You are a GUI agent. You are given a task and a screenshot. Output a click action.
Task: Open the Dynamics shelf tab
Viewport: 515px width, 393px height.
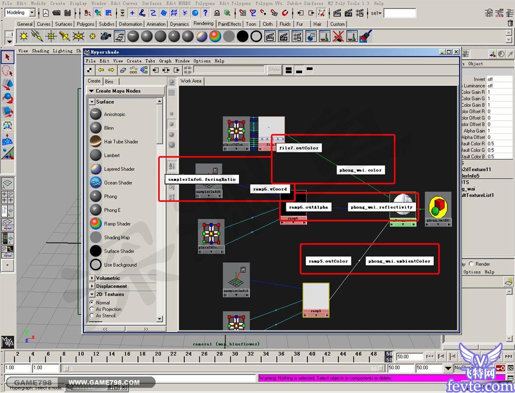click(x=179, y=24)
